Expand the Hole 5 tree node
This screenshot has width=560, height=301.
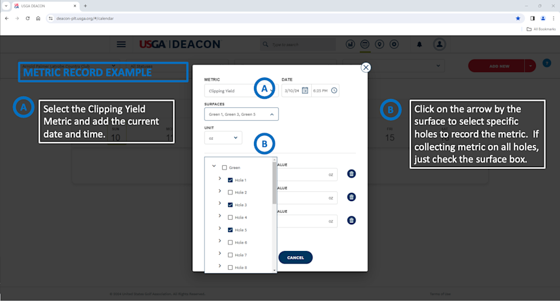point(220,228)
